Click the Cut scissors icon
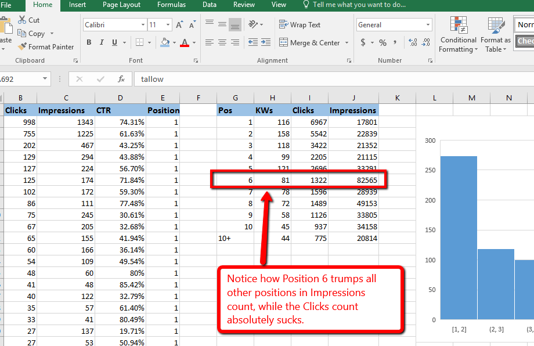 tap(22, 20)
